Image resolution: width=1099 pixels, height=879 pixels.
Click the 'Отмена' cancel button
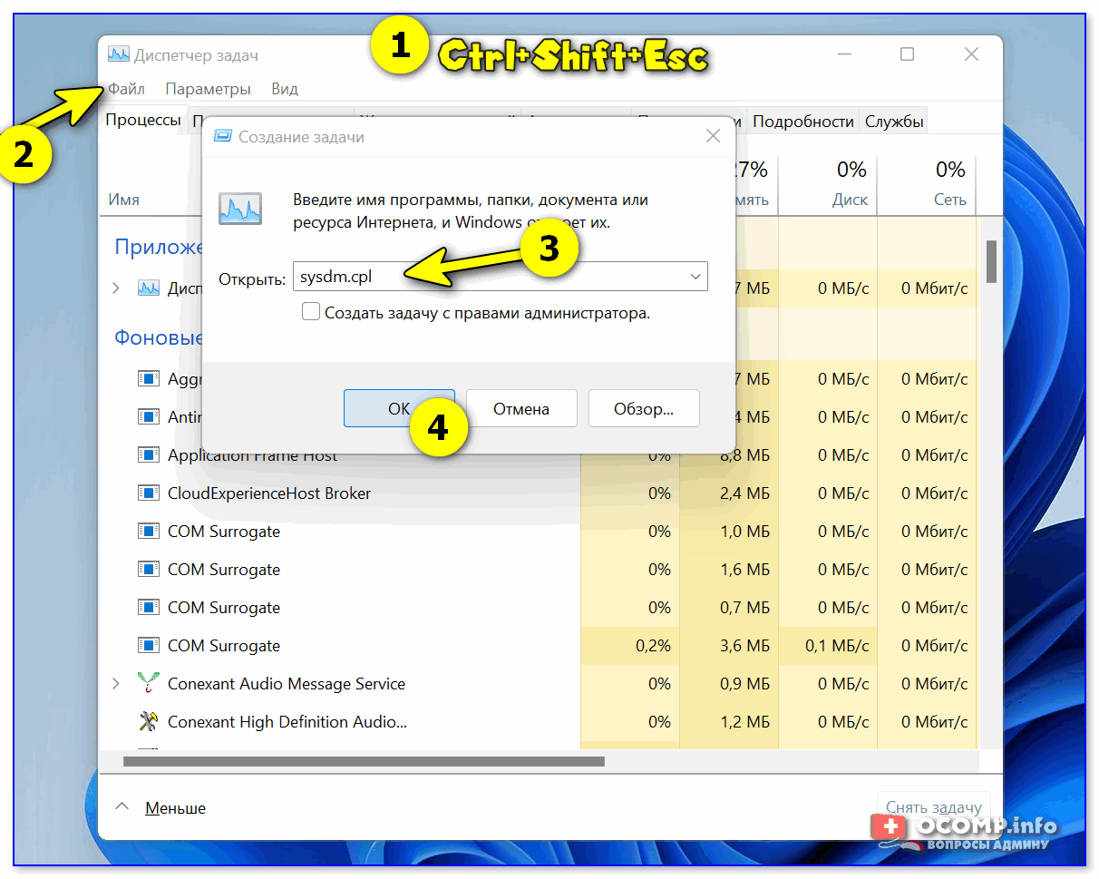pyautogui.click(x=520, y=408)
